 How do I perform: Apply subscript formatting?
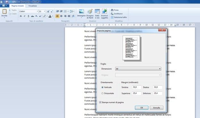pyautogui.click(x=36, y=16)
